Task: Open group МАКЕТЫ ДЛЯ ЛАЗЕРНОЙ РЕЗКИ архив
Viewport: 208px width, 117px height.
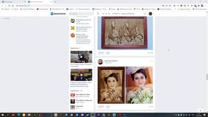Action: 82,36
